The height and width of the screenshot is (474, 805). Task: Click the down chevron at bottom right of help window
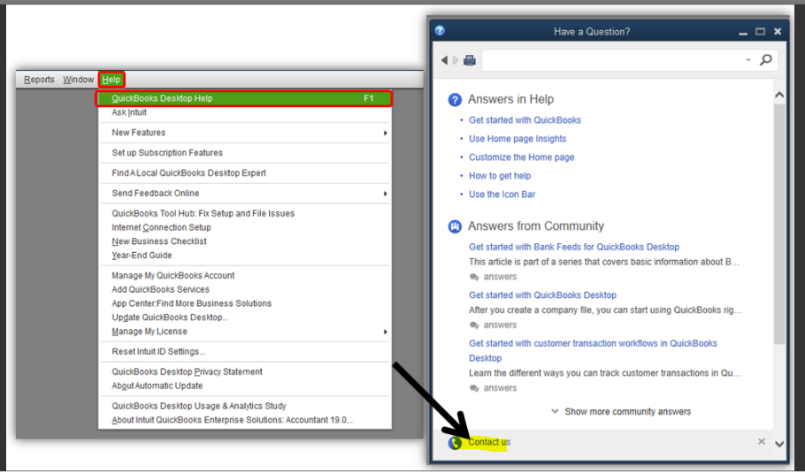click(779, 444)
